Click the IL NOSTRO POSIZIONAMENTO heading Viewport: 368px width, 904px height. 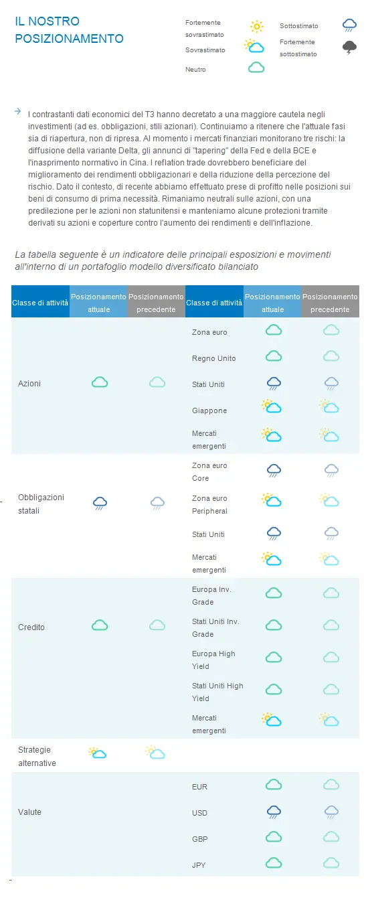69,30
